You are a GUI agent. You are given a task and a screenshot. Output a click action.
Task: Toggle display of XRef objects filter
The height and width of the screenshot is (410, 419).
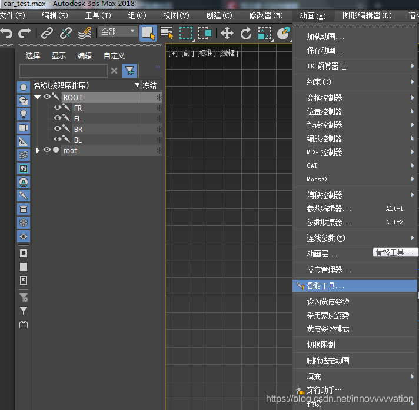click(x=24, y=182)
